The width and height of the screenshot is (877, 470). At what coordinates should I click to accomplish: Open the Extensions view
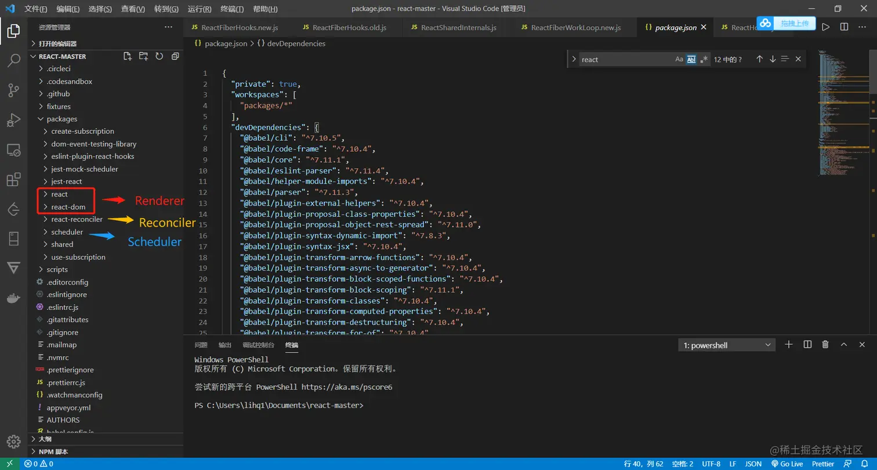coord(13,180)
